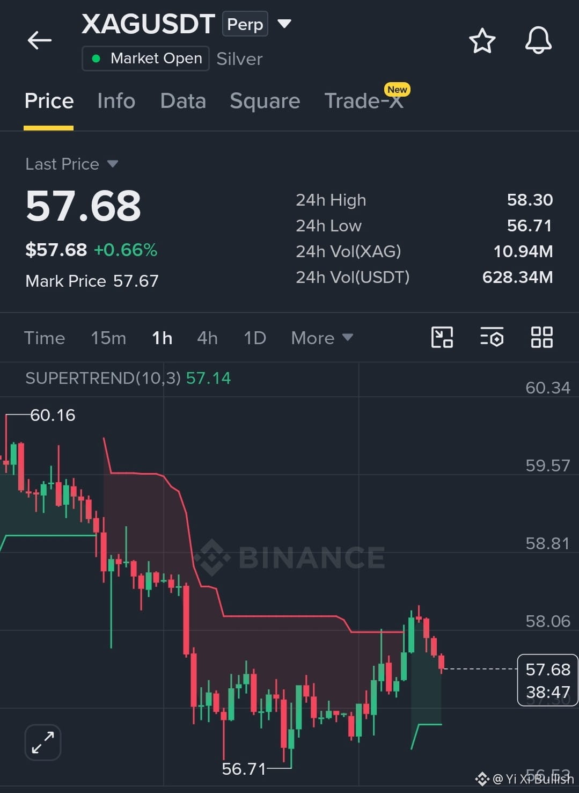Screen dimensions: 579x793
Task: Select the 1h chart interval
Action: 162,338
